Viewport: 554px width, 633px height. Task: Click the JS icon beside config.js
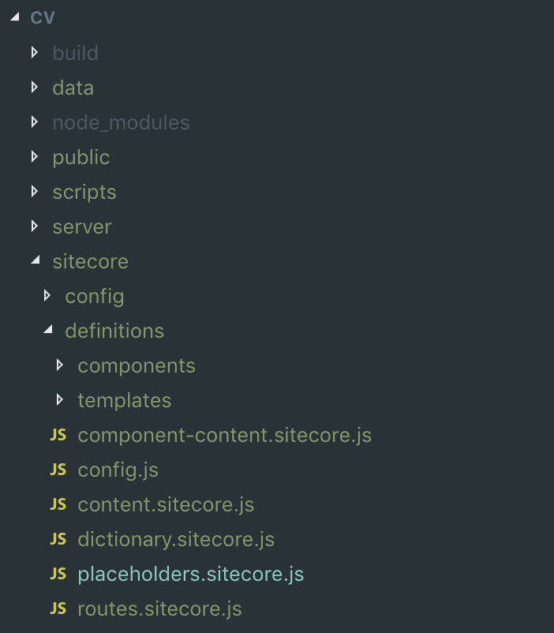pyautogui.click(x=58, y=470)
